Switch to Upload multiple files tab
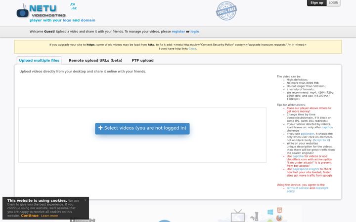This screenshot has height=222, width=356. click(39, 61)
